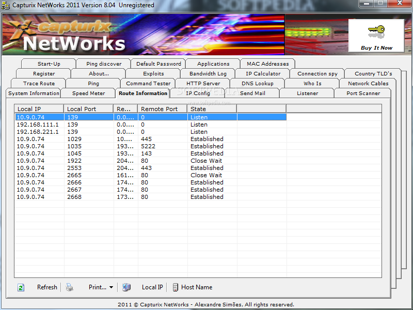Select row with local port 1045
This screenshot has width=413, height=310.
(x=151, y=153)
